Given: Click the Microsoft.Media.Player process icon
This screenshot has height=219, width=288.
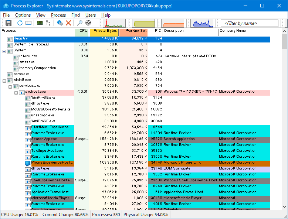Looking at the screenshot, I should tap(28, 199).
